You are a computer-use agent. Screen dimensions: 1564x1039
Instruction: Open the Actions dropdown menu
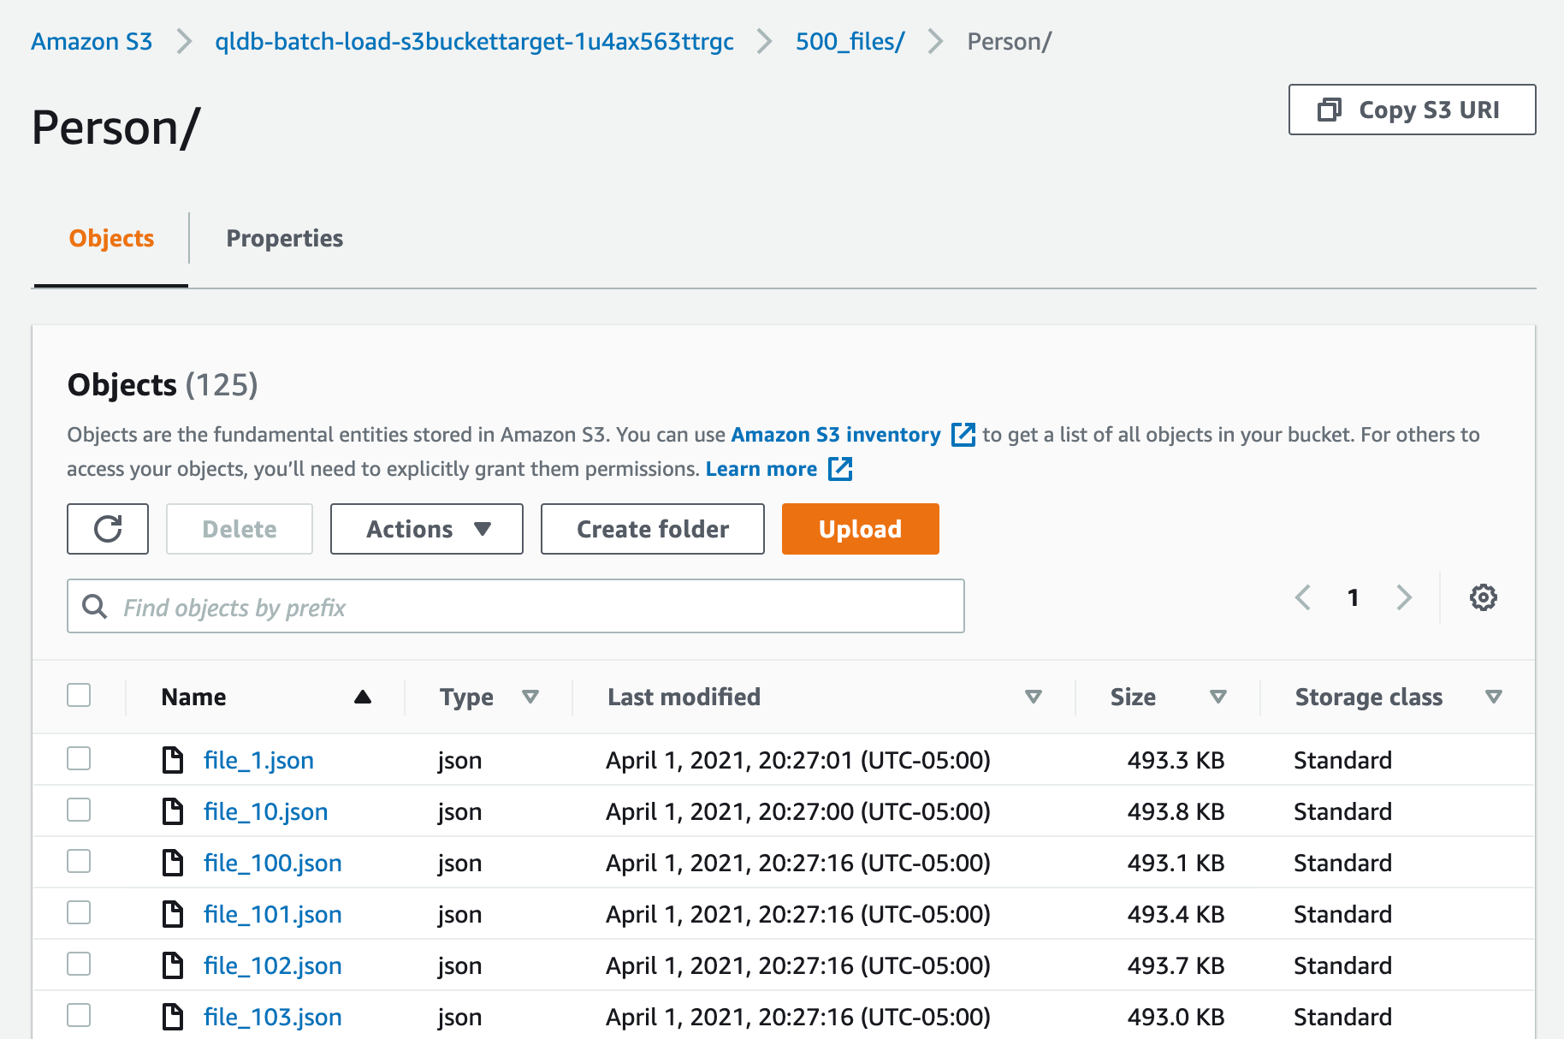pyautogui.click(x=427, y=529)
